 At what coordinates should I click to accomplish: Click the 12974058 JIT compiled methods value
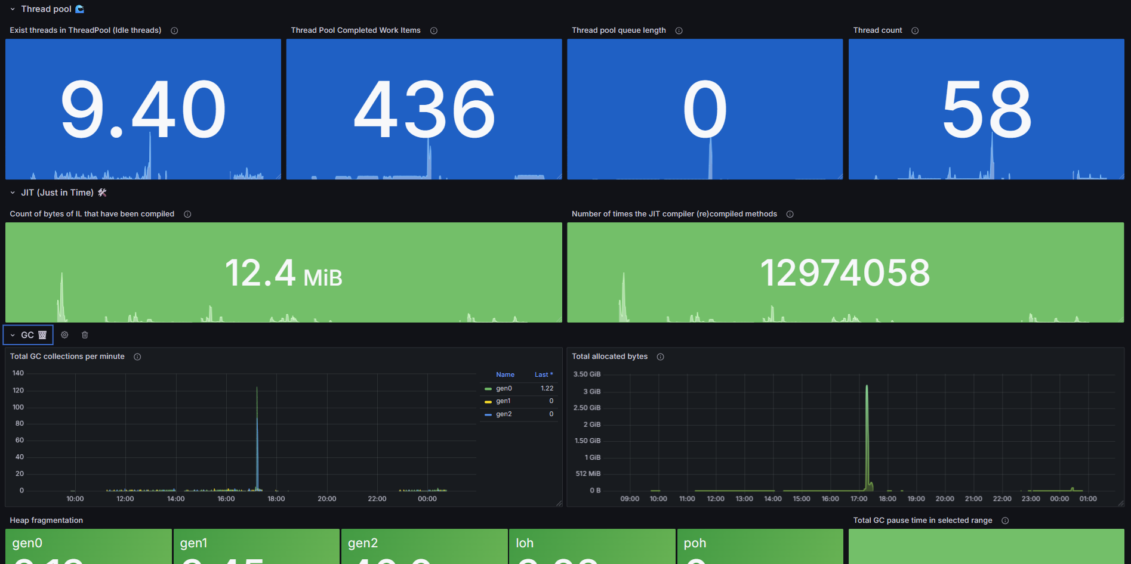tap(845, 273)
